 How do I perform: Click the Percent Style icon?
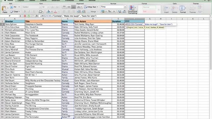109,12
